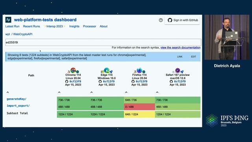Click the Subtest Total row label
The height and width of the screenshot is (142, 252).
17,113
